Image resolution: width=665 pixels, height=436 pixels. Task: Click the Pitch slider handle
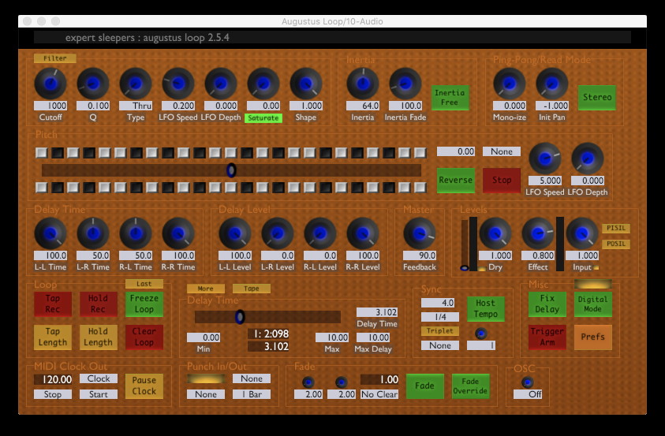coord(231,170)
